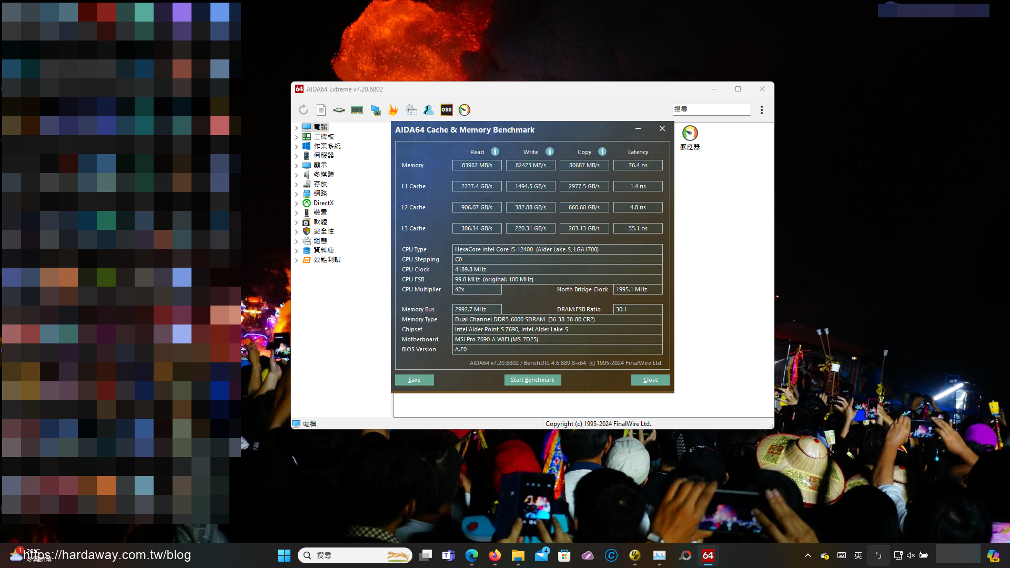
Task: Expand the 顯示 tree node
Action: (296, 165)
